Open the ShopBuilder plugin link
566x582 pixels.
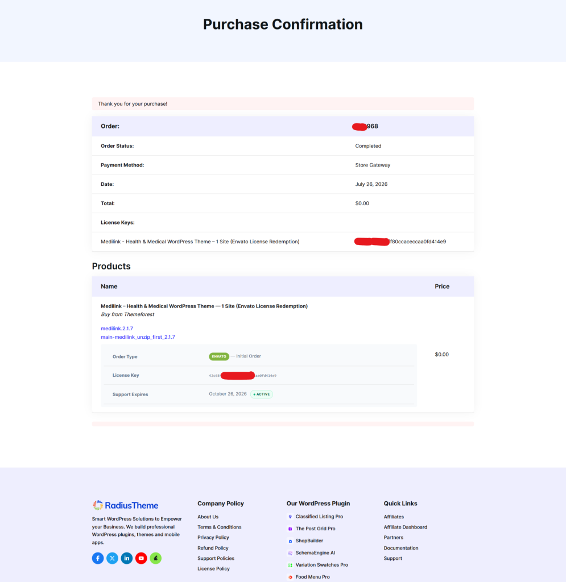tap(309, 541)
